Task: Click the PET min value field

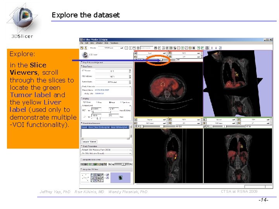Action: [x=96, y=109]
